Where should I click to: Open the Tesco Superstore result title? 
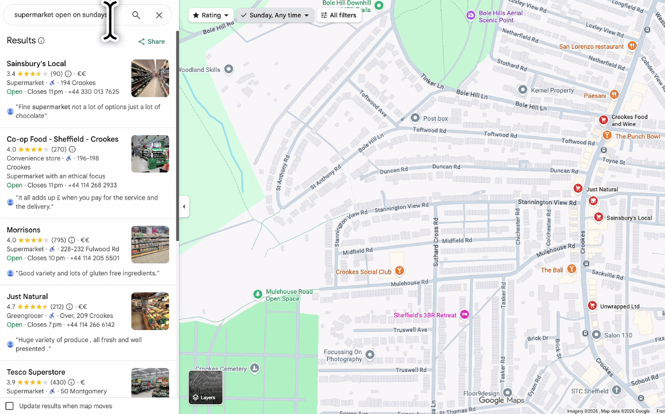[36, 372]
